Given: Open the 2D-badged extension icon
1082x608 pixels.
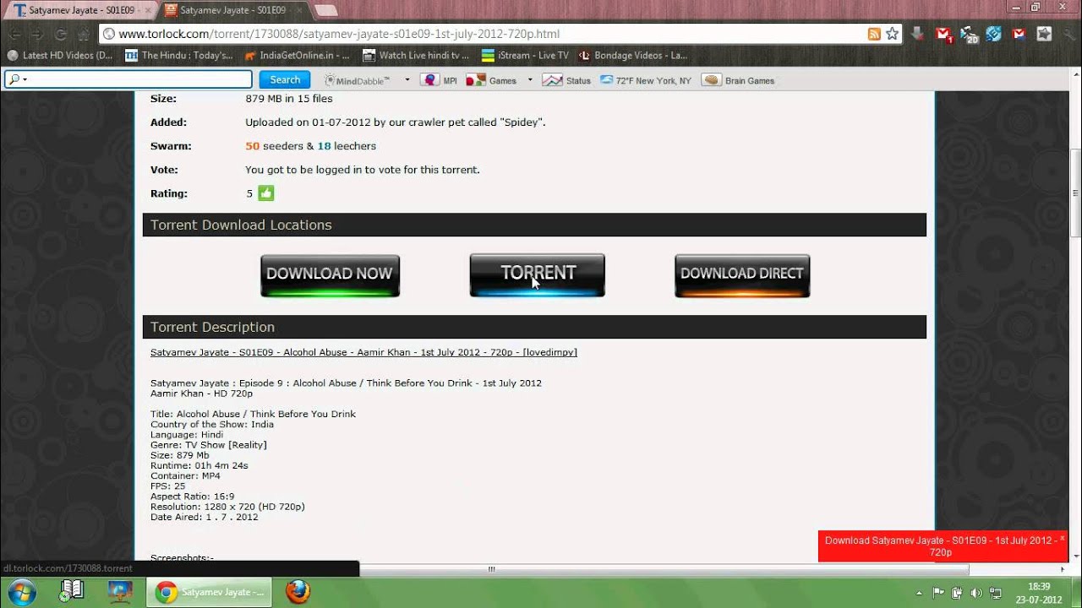Looking at the screenshot, I should 970,35.
